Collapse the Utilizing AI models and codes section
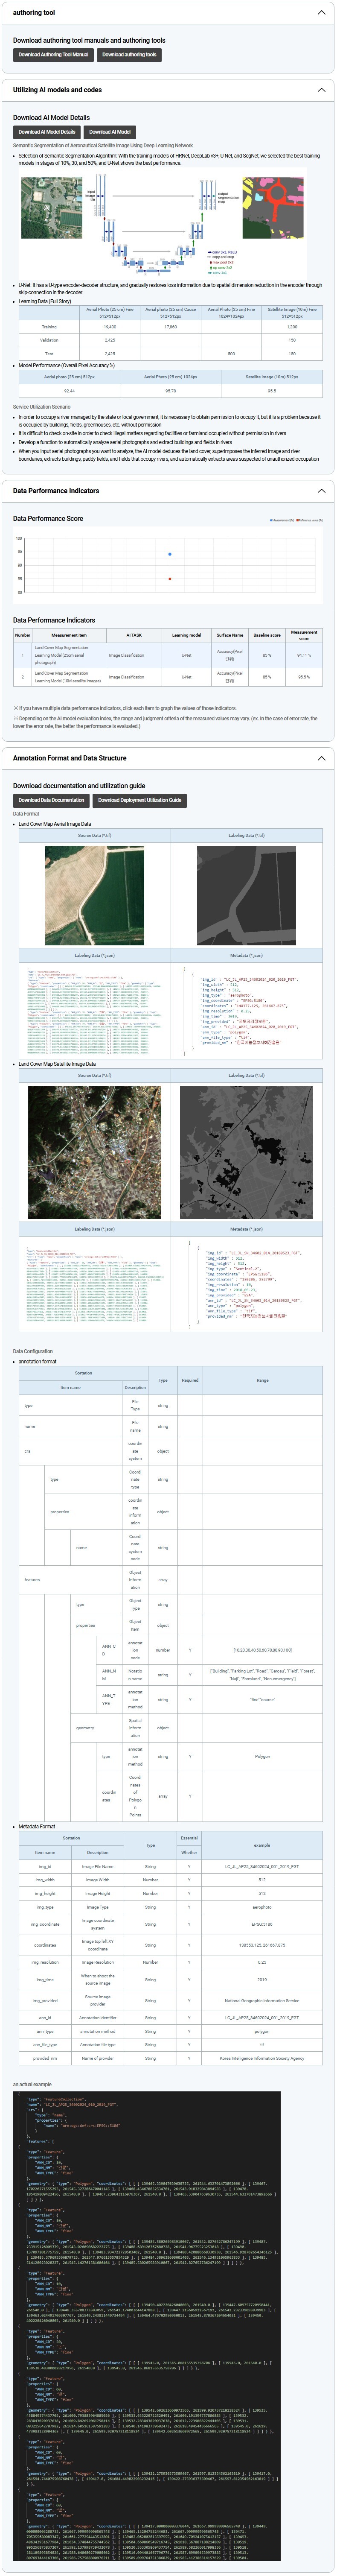 coord(321,90)
